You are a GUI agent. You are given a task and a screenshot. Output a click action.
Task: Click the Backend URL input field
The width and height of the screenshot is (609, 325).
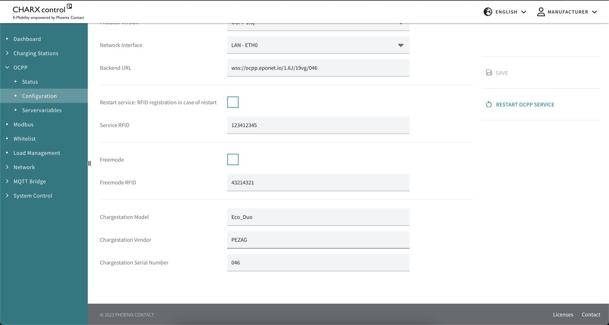pyautogui.click(x=318, y=68)
